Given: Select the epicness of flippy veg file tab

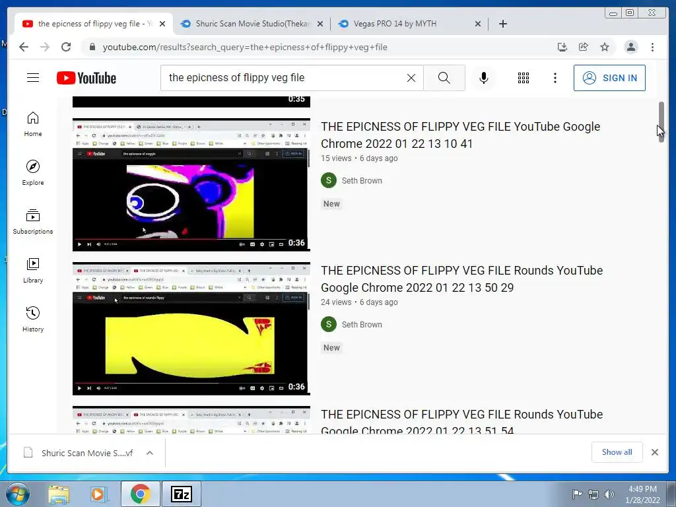Looking at the screenshot, I should 94,24.
